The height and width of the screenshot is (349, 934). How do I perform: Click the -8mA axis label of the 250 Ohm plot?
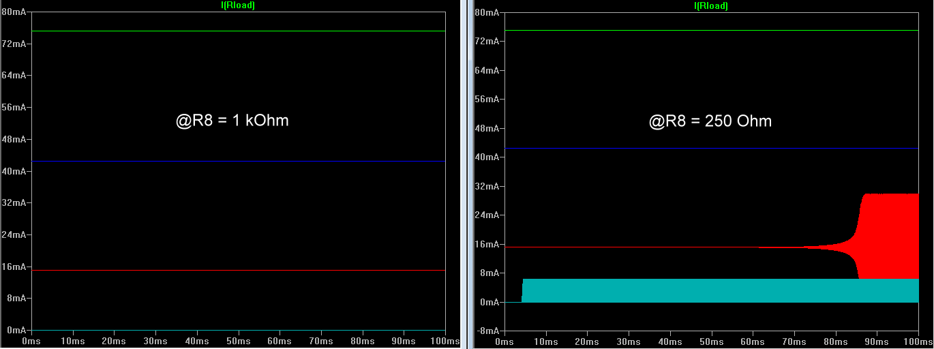click(487, 331)
